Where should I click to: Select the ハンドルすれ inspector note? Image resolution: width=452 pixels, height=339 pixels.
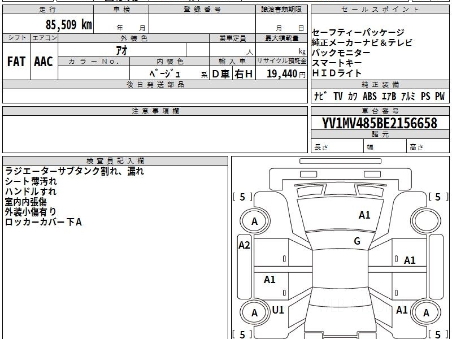pos(31,192)
